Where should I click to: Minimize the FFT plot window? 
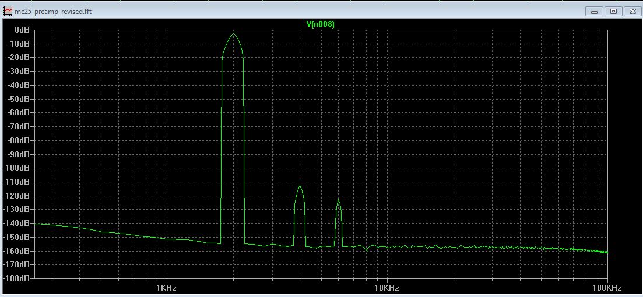pos(594,12)
